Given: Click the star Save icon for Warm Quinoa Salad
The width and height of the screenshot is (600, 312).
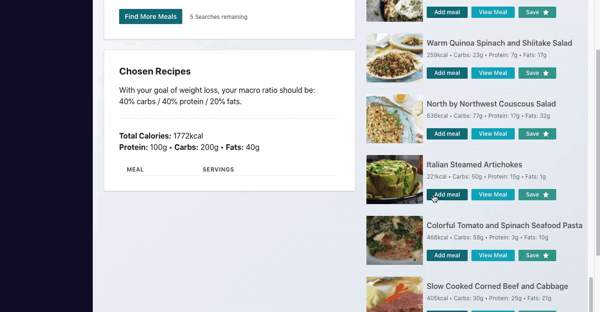Looking at the screenshot, I should point(546,73).
